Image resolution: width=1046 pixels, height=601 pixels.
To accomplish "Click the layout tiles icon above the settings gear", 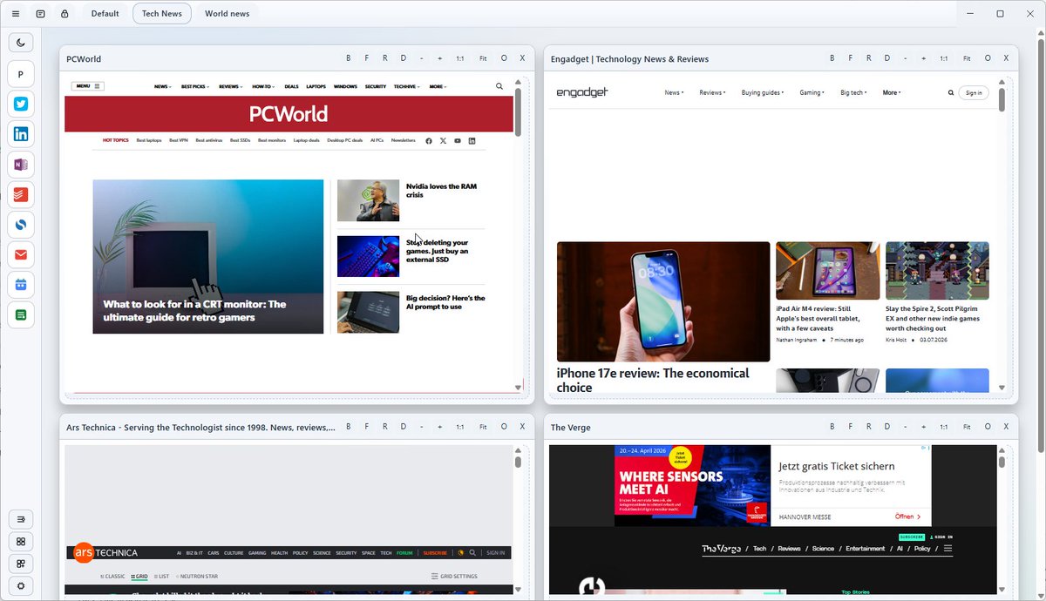I will (x=21, y=564).
